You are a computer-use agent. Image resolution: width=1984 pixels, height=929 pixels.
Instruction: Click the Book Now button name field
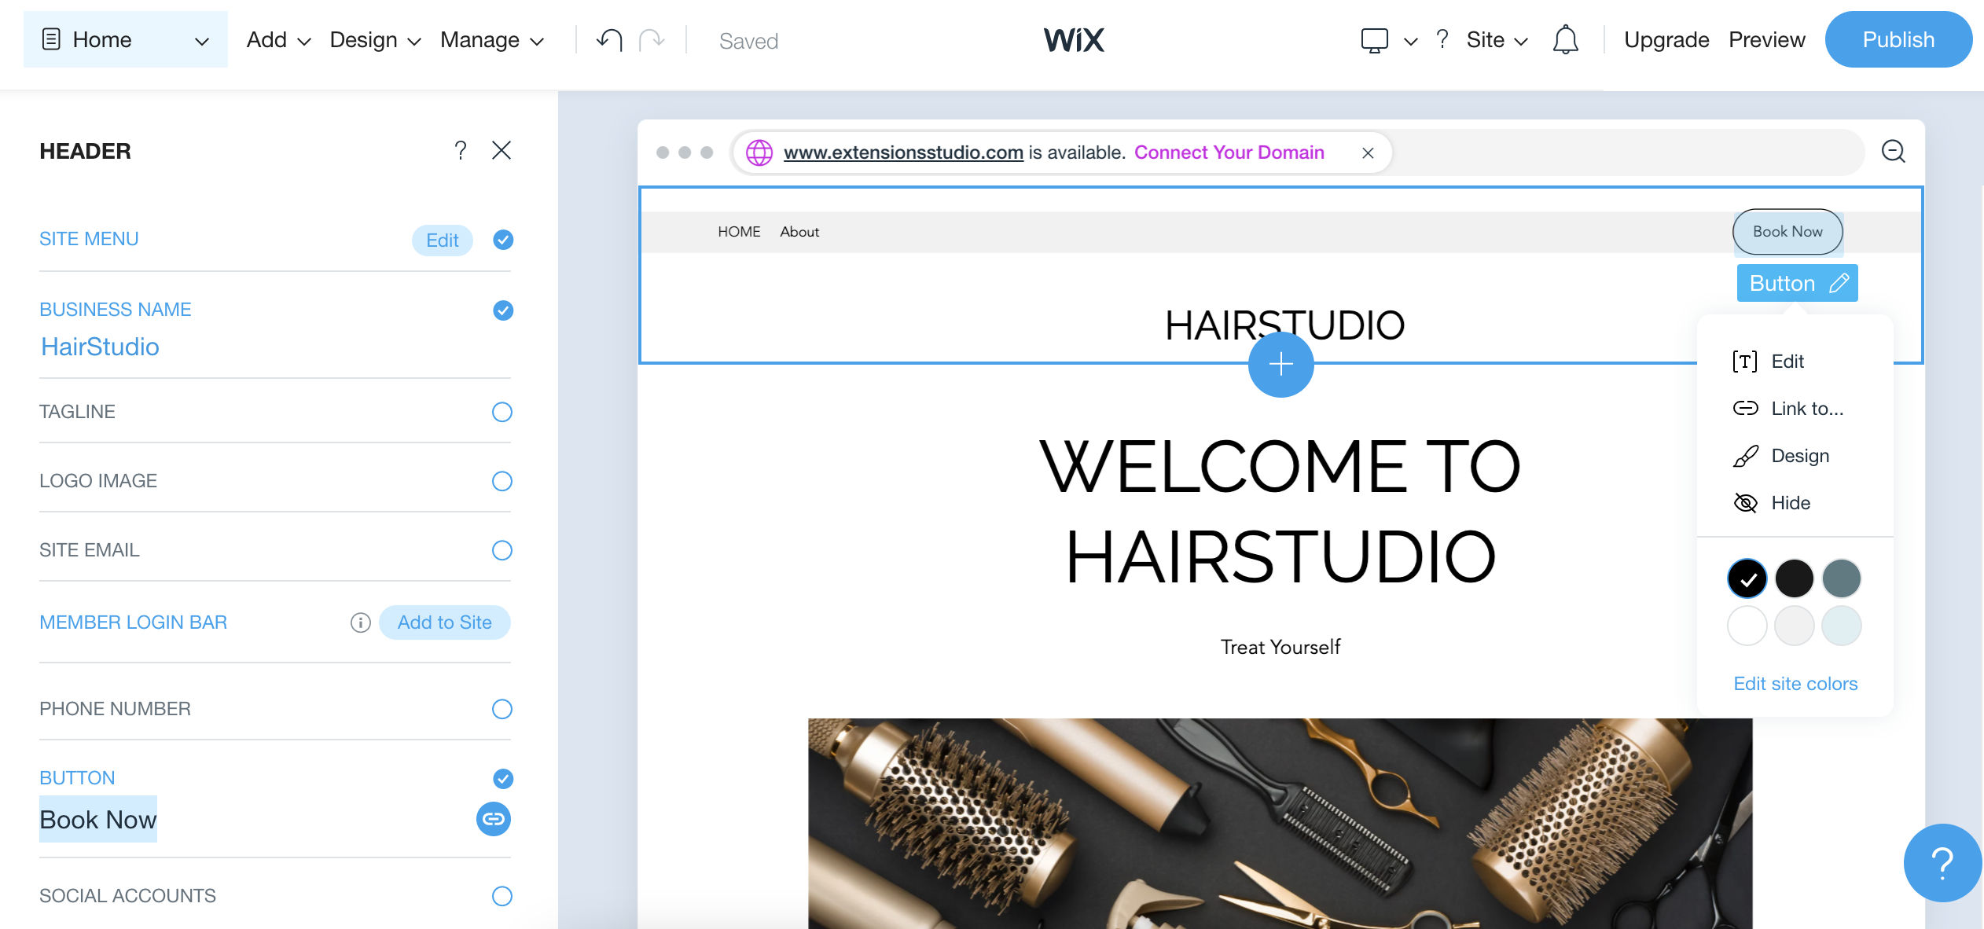tap(98, 819)
